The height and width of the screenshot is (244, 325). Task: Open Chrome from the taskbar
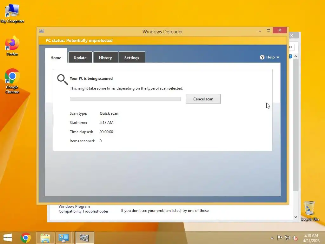point(26,238)
